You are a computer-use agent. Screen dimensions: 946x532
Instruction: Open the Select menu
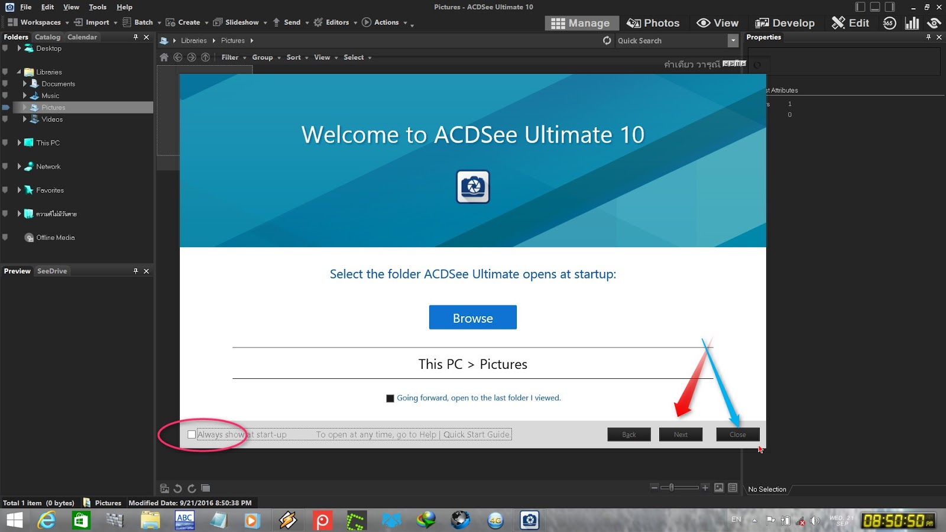[357, 57]
